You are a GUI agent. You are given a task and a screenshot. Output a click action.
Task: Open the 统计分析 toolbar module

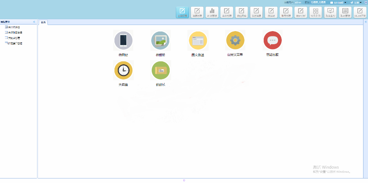tap(301, 12)
